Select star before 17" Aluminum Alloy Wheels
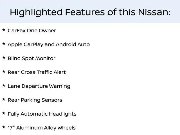Image resolution: width=180 pixels, height=135 pixels. (4, 127)
